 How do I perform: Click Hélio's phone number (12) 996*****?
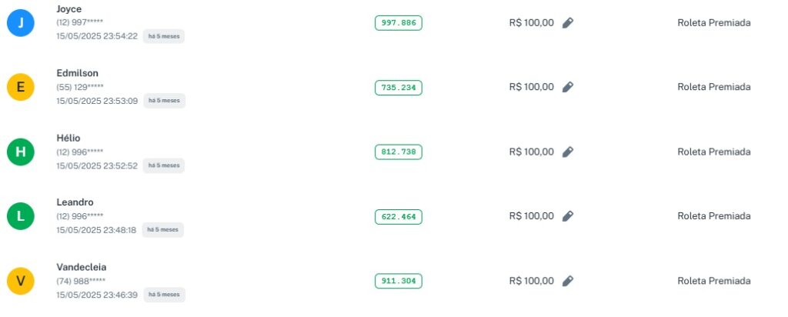click(x=80, y=152)
